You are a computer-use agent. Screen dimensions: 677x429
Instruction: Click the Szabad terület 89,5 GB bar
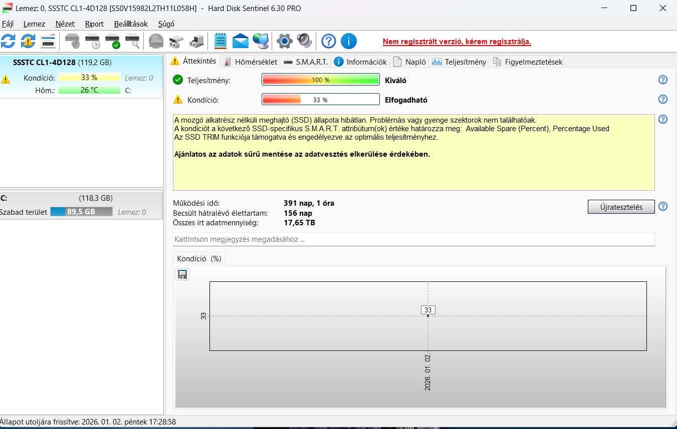tap(81, 212)
